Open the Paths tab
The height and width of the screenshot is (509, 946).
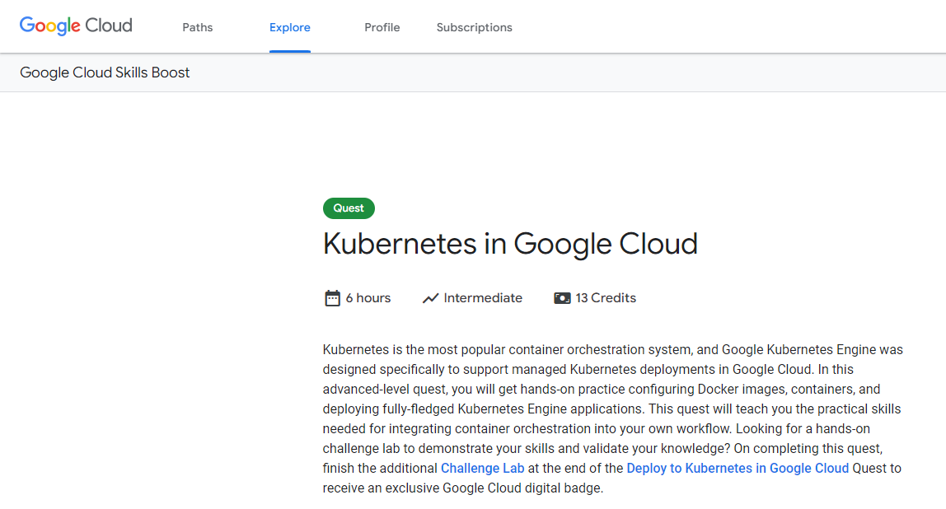[x=197, y=27]
